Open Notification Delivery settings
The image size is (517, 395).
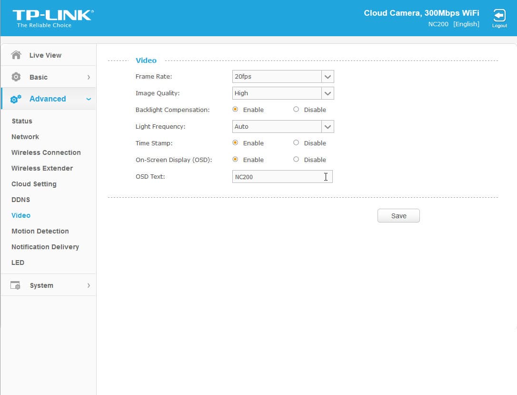(x=45, y=247)
